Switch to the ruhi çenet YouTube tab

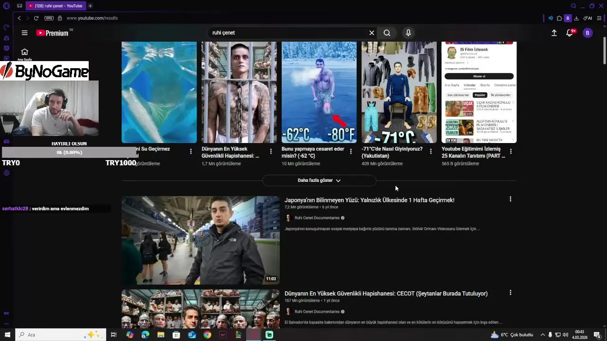(55, 6)
